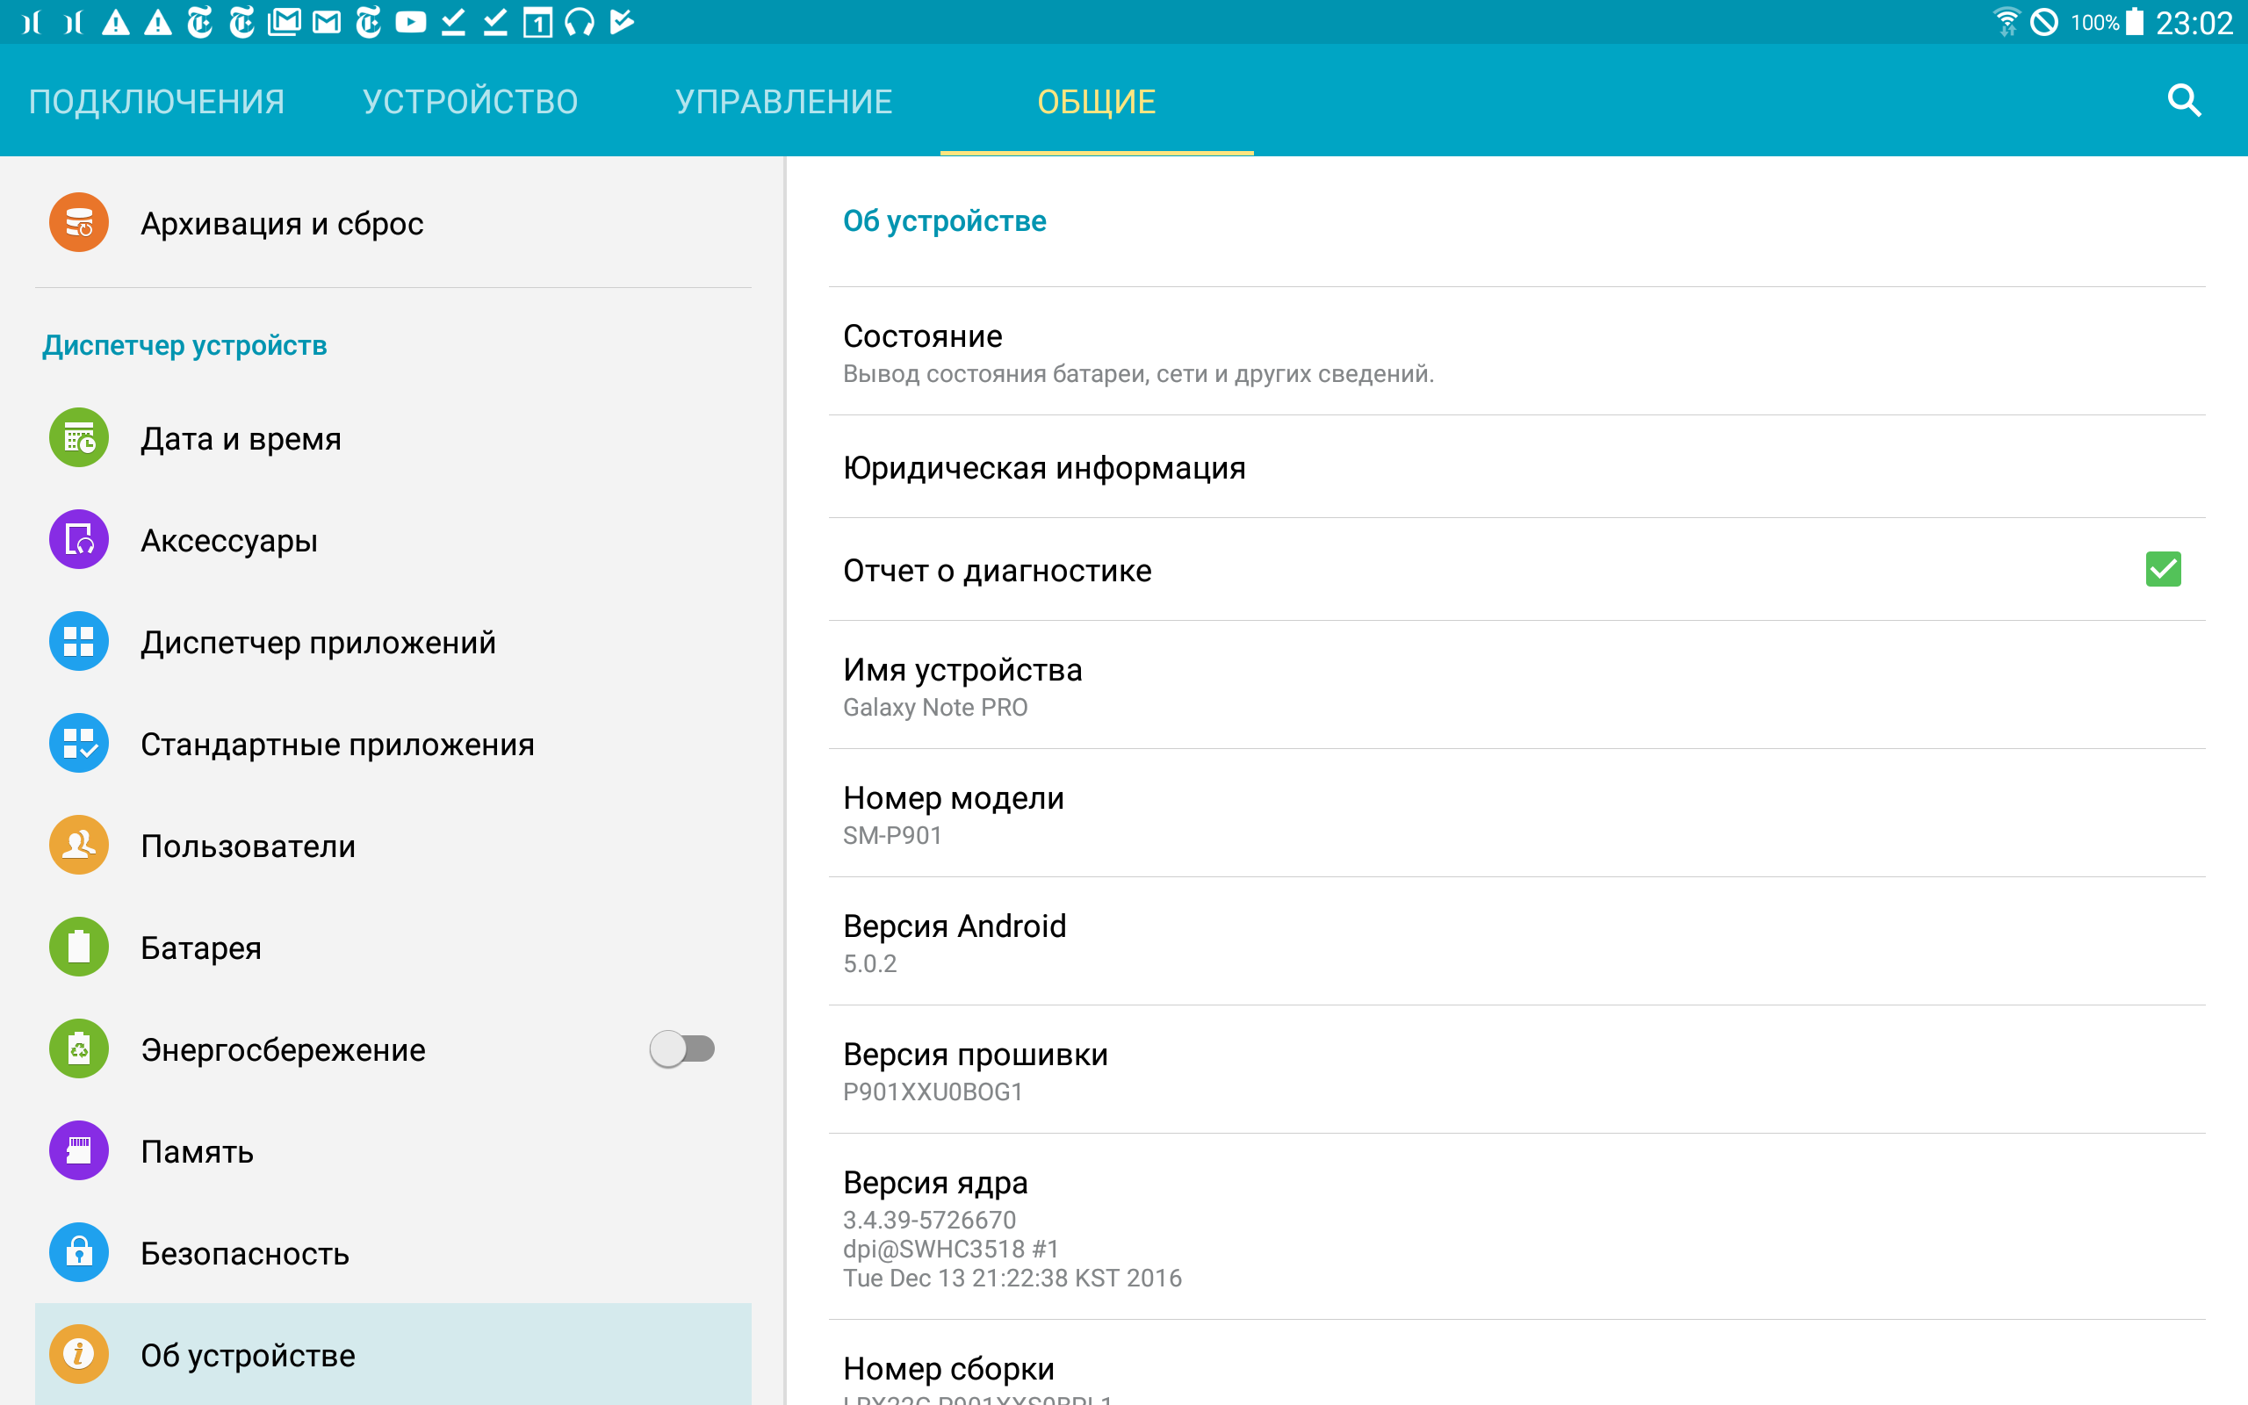Click the search magnifier icon

pyautogui.click(x=2183, y=100)
